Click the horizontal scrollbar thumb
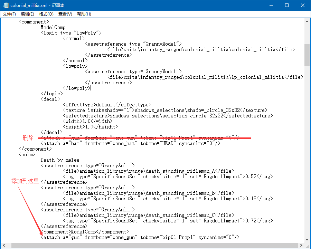The image size is (311, 249). pos(155,246)
